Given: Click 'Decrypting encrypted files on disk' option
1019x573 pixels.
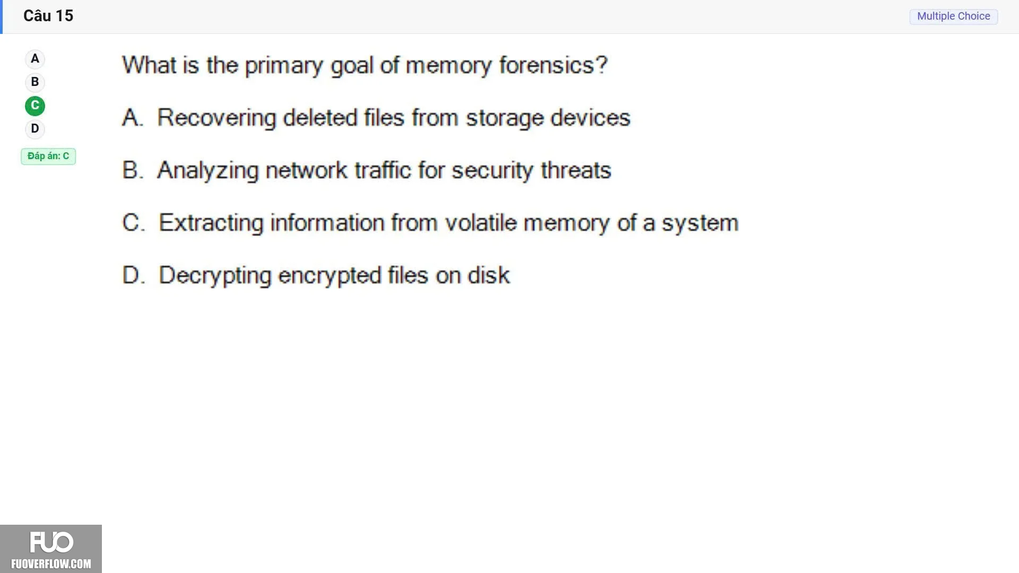Looking at the screenshot, I should coord(334,275).
